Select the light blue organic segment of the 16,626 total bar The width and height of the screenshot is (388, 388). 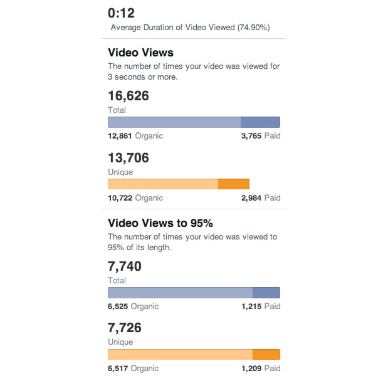click(174, 122)
